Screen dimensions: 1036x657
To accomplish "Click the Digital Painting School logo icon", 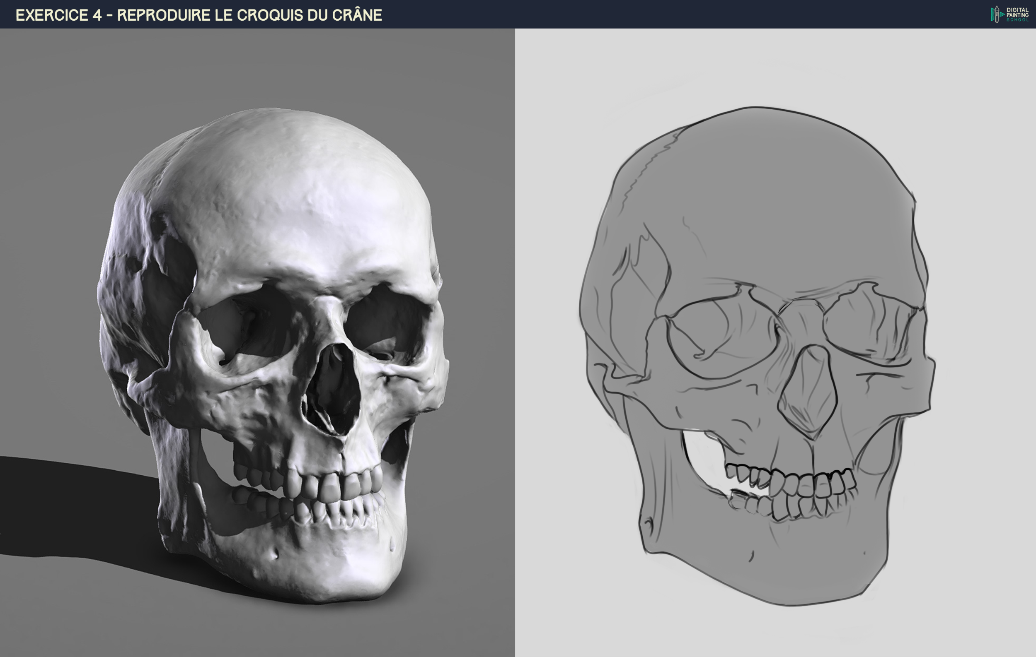I will [997, 14].
